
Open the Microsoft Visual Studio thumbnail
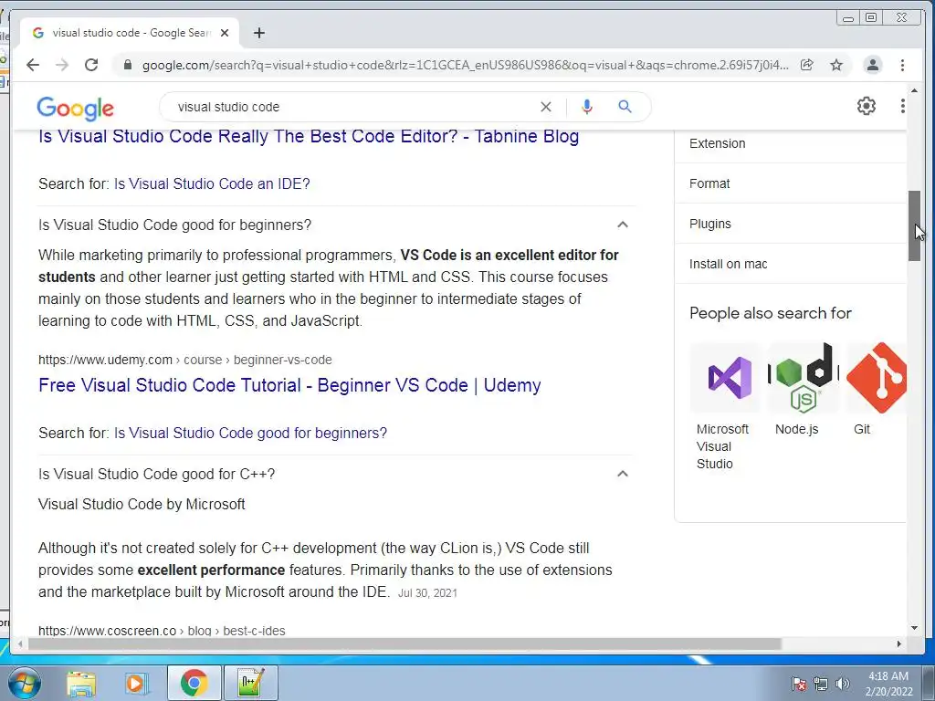pos(726,378)
